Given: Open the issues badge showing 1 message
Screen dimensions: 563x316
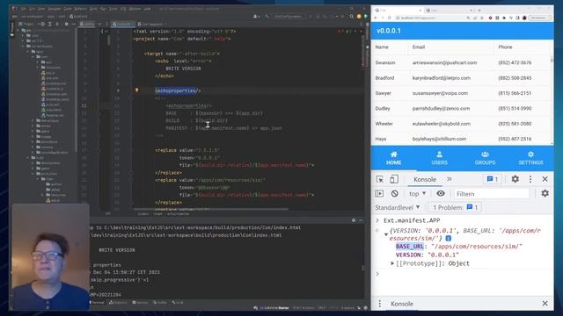Looking at the screenshot, I should coord(493,179).
